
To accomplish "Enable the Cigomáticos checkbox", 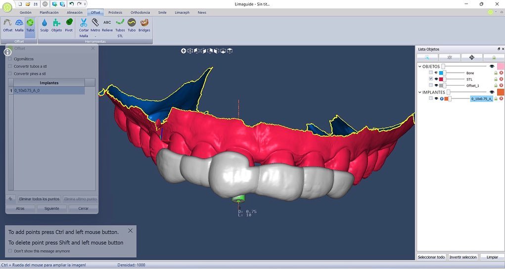I will (10, 59).
